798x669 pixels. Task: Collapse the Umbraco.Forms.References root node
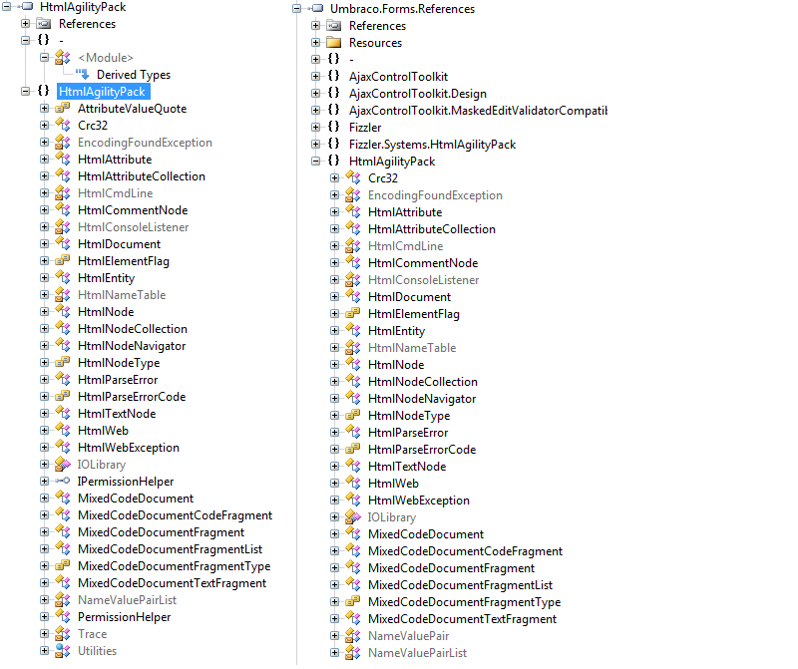tap(296, 9)
